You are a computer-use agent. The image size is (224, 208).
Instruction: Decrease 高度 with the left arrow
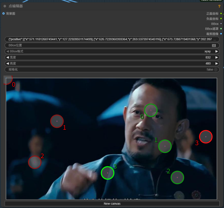[8, 63]
